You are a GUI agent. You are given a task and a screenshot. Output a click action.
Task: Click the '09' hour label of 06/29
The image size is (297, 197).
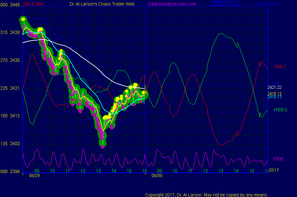click(37, 171)
